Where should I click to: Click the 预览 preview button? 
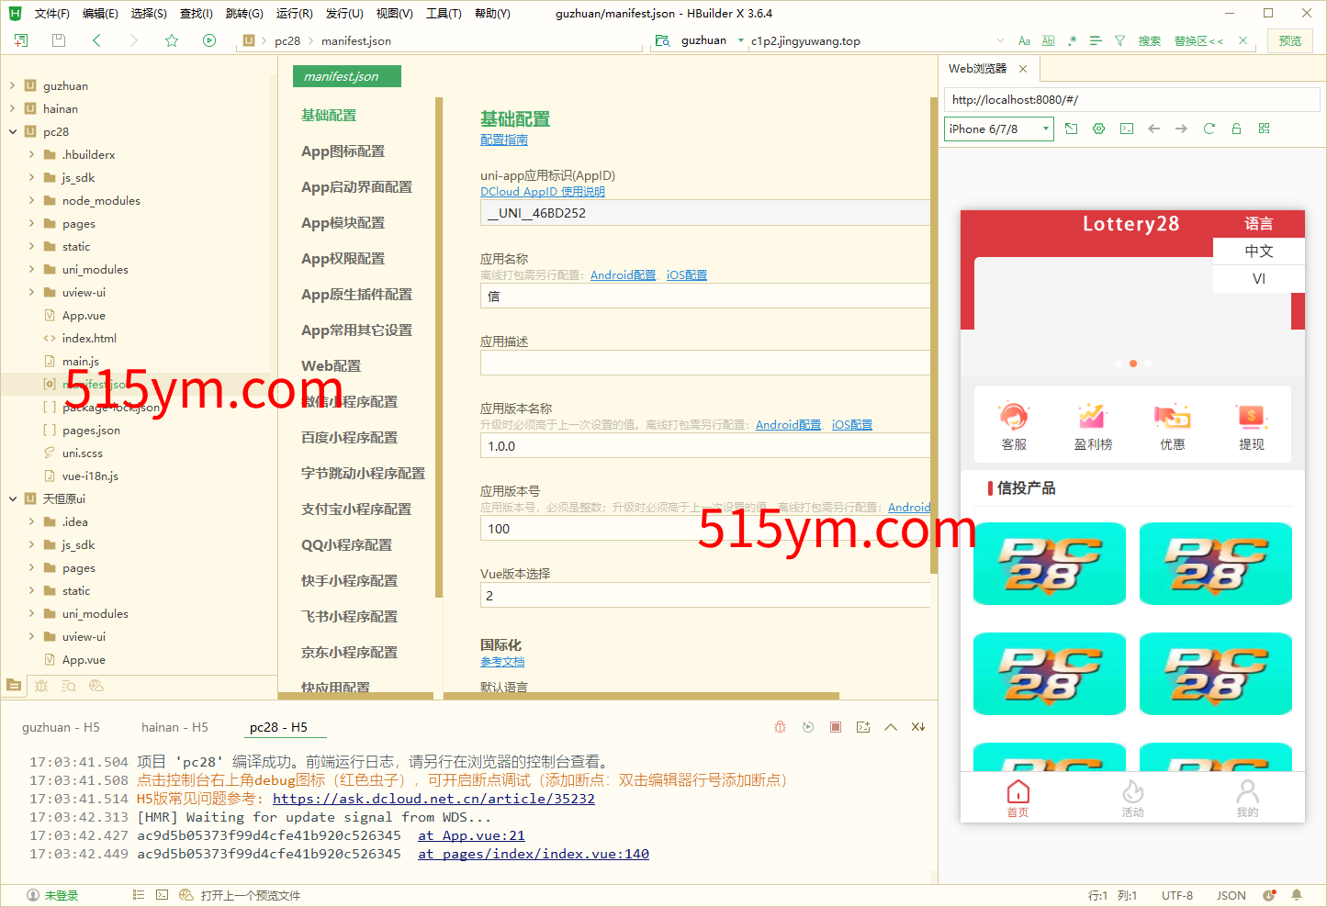1289,40
